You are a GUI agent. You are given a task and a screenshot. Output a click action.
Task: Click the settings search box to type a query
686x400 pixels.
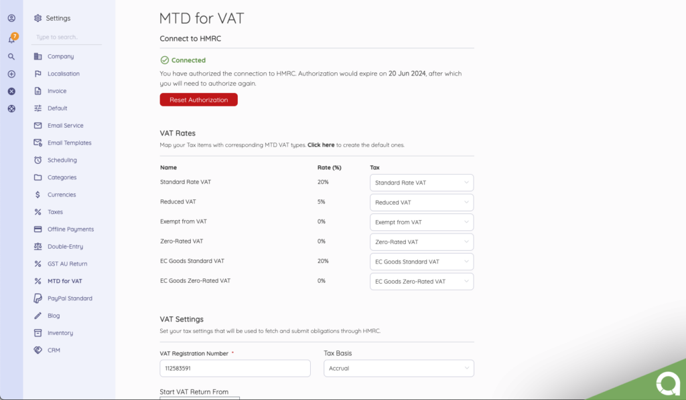click(x=66, y=37)
